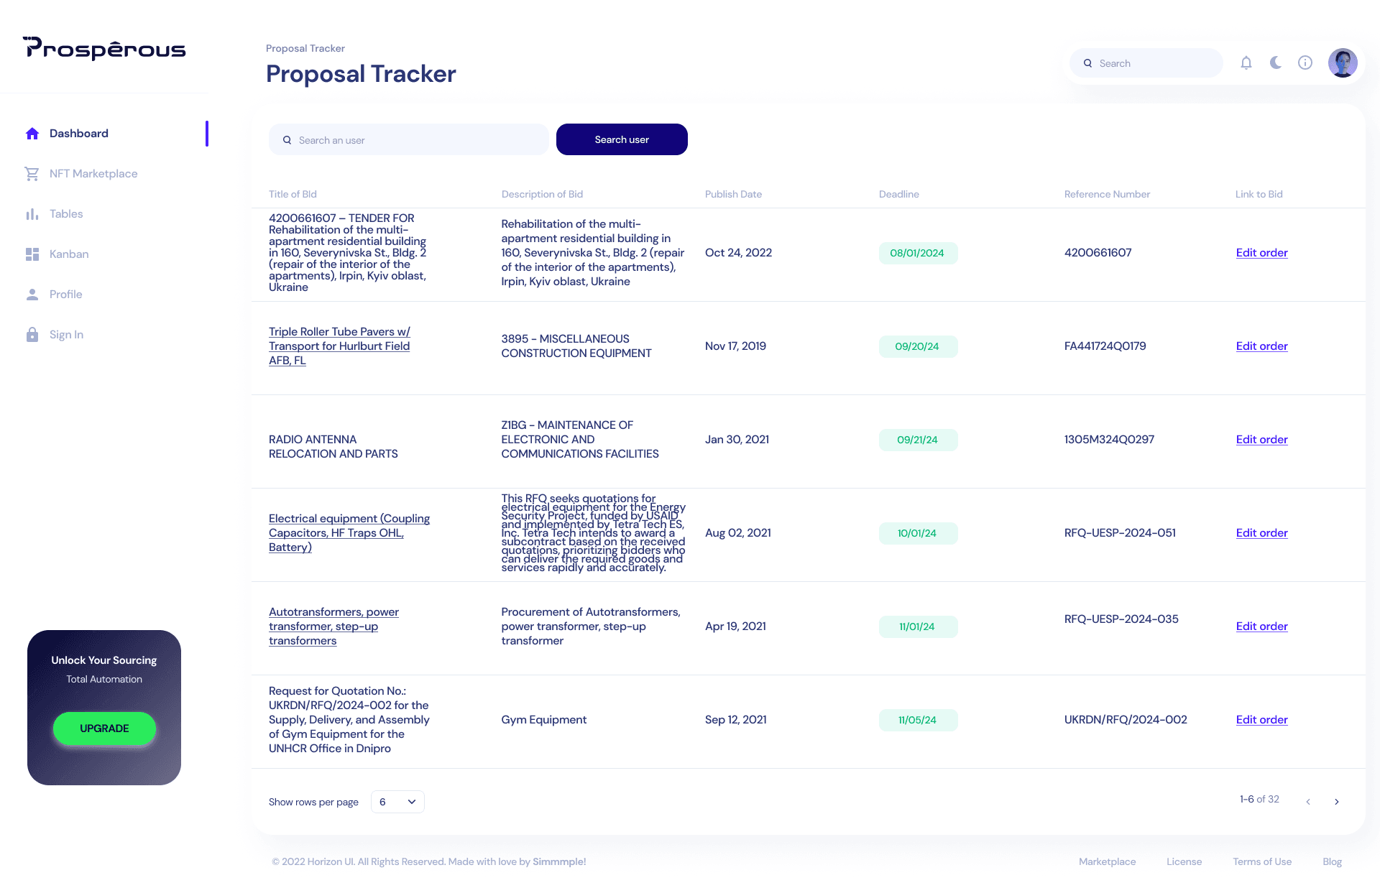Image resolution: width=1380 pixels, height=888 pixels.
Task: Click the previous page chevron arrow
Action: click(x=1309, y=802)
